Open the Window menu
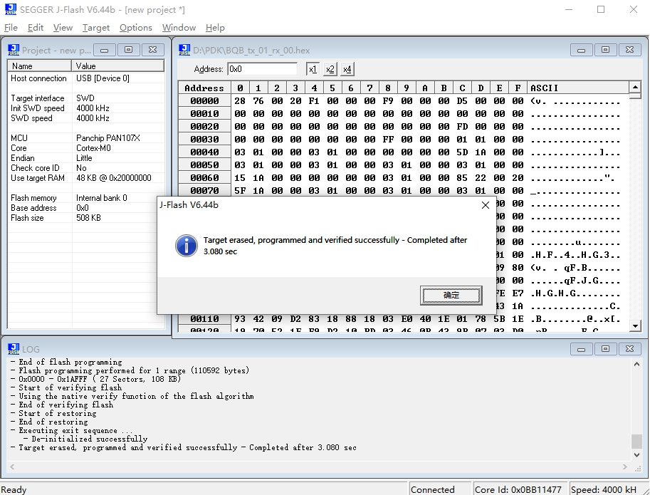This screenshot has width=650, height=495. (179, 27)
